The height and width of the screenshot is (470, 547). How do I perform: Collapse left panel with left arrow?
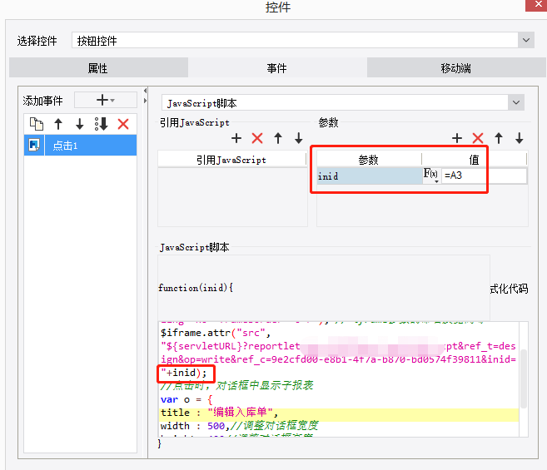click(145, 91)
